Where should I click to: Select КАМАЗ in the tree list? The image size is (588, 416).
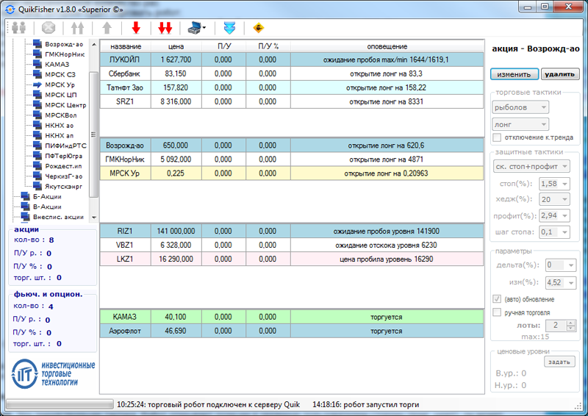(57, 65)
